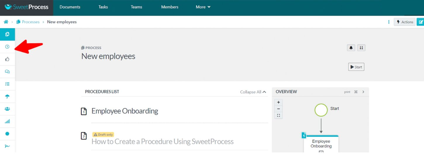Click the OVERVIEW panel heading
The image size is (424, 161).
[x=286, y=92]
